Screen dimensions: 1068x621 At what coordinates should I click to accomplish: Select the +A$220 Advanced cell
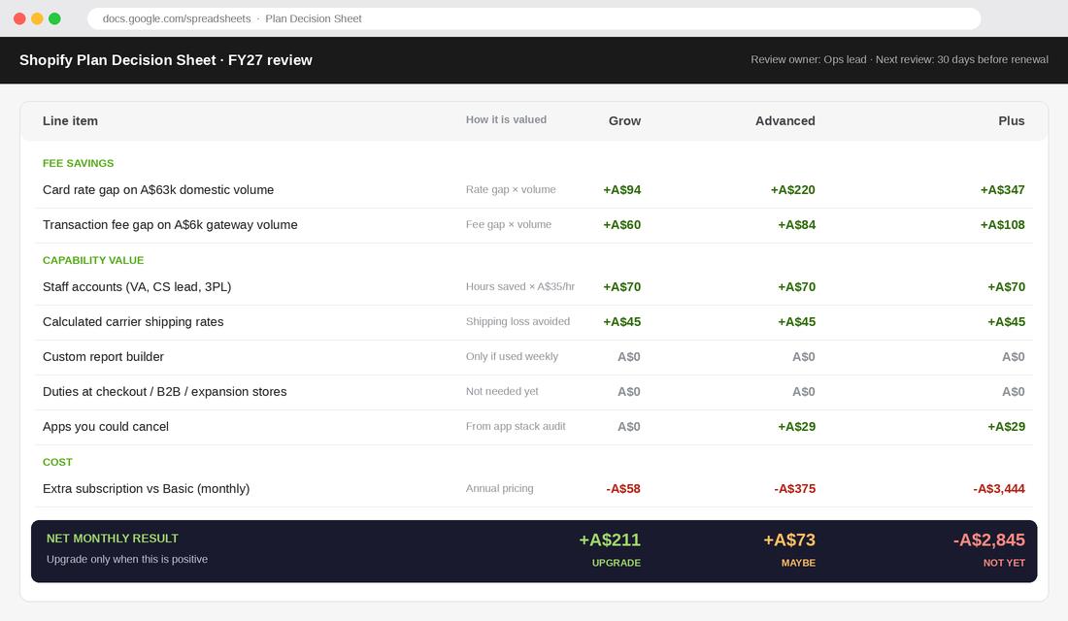(793, 190)
